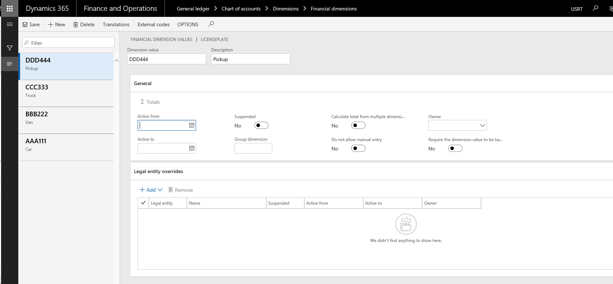Viewport: 613px width, 284px height.
Task: Open the Active to calendar picker
Action: pyautogui.click(x=192, y=148)
